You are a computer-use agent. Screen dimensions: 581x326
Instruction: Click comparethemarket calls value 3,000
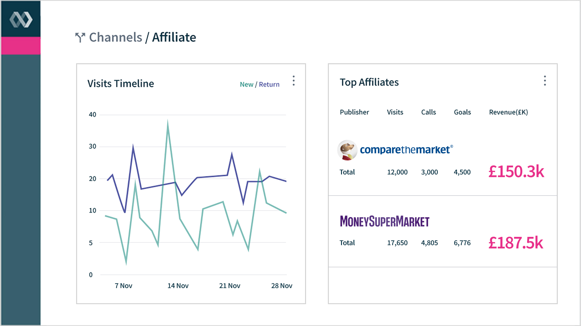(x=429, y=172)
